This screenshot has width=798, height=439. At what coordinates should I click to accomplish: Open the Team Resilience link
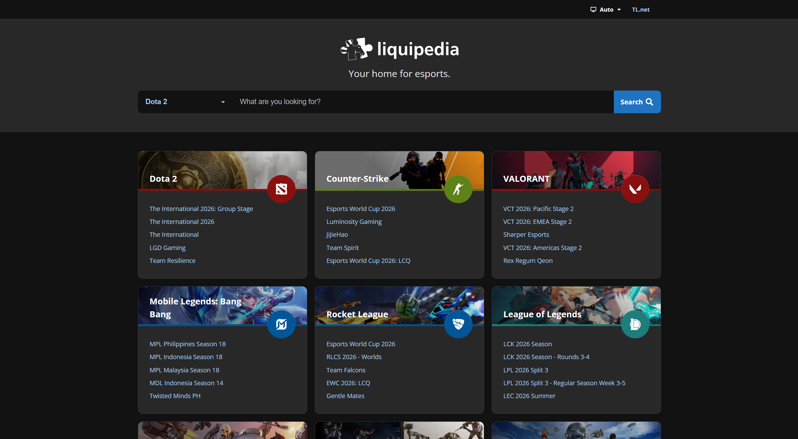point(173,261)
